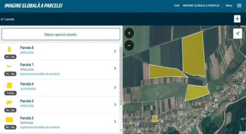Click 'Ai 7 parcele.' status text

[x=8, y=19]
